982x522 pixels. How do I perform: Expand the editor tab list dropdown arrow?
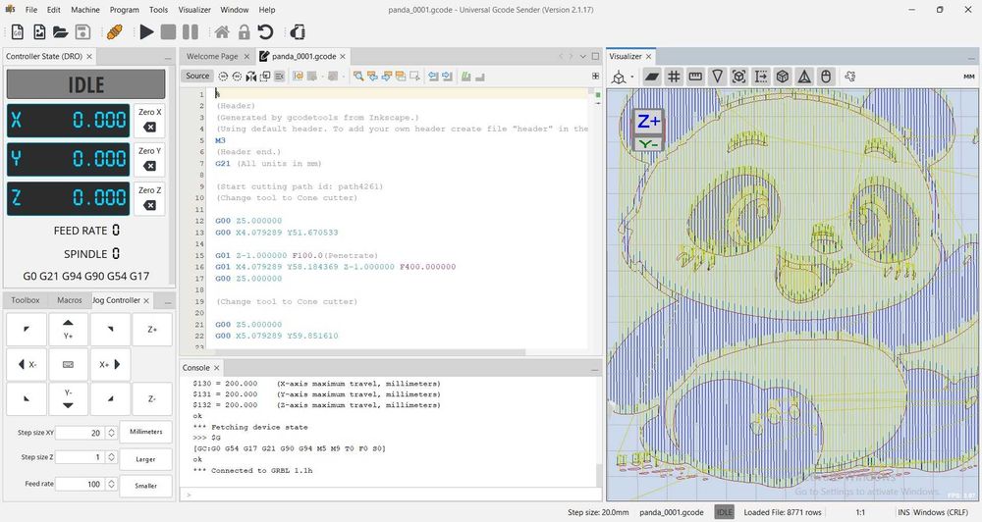pyautogui.click(x=581, y=56)
